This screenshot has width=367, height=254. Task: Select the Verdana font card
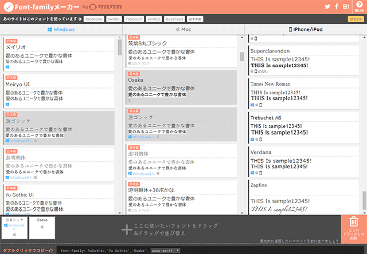[x=303, y=161]
